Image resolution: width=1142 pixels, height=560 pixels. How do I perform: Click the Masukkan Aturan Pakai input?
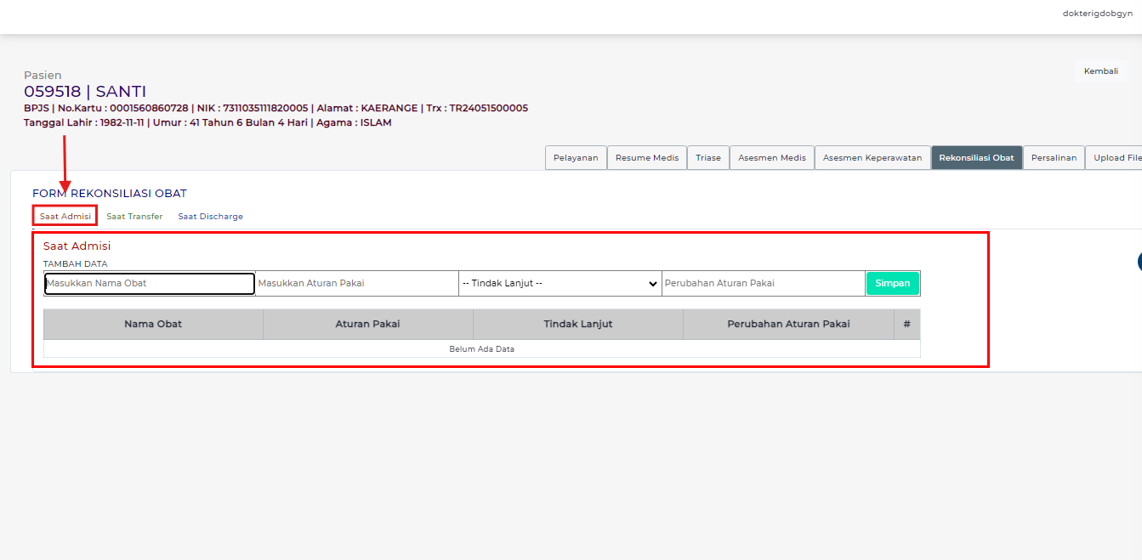coord(356,284)
